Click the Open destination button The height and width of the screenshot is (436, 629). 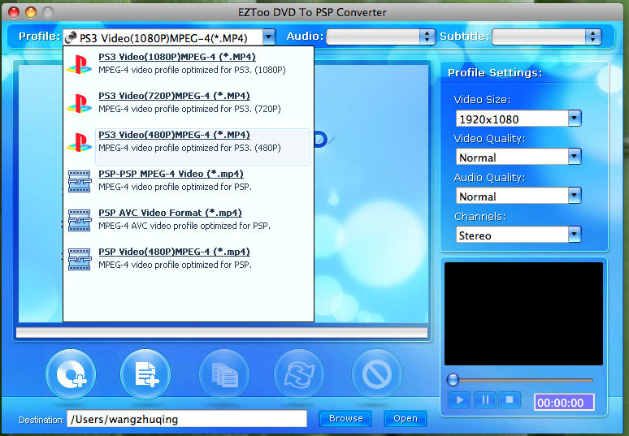pyautogui.click(x=406, y=419)
